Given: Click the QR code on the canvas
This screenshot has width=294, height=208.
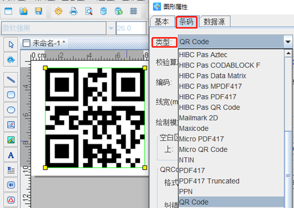Looking at the screenshot, I should (x=95, y=118).
